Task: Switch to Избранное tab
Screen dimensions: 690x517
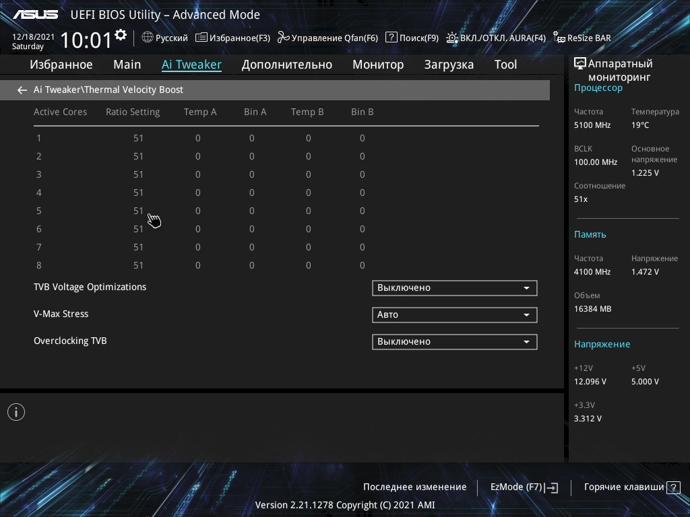Action: point(61,65)
